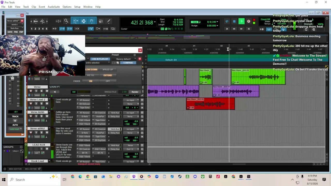Close the Vari-Fi plugin window
Screen dimensions: 331x186
140,50
